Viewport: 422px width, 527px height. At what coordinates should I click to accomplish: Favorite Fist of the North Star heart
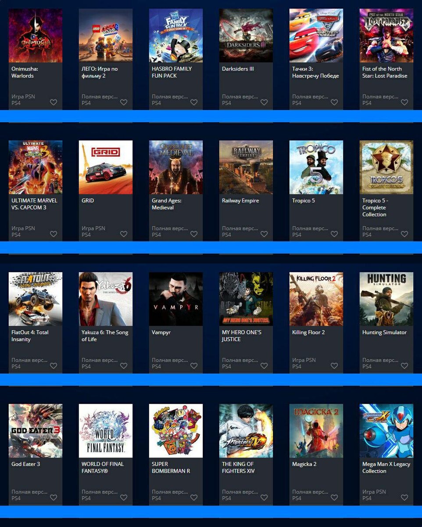click(x=404, y=102)
